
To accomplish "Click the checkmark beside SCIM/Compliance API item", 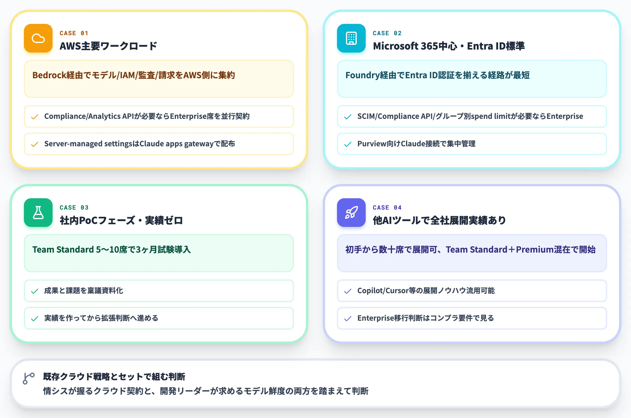I will [x=348, y=117].
